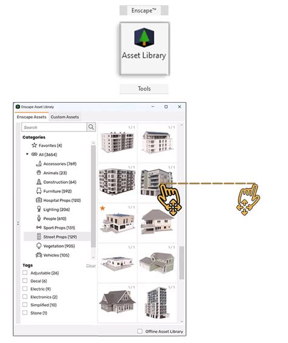Collapse the All (3654) tree node
This screenshot has width=288, height=343.
click(x=27, y=154)
